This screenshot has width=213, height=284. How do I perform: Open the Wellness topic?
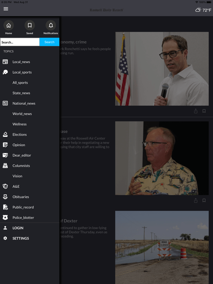coord(20,124)
